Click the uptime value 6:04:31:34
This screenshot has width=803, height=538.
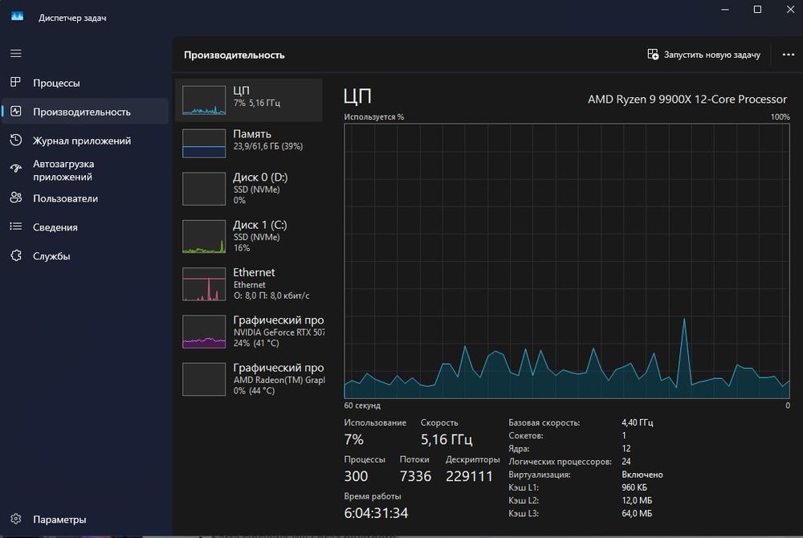(x=376, y=513)
